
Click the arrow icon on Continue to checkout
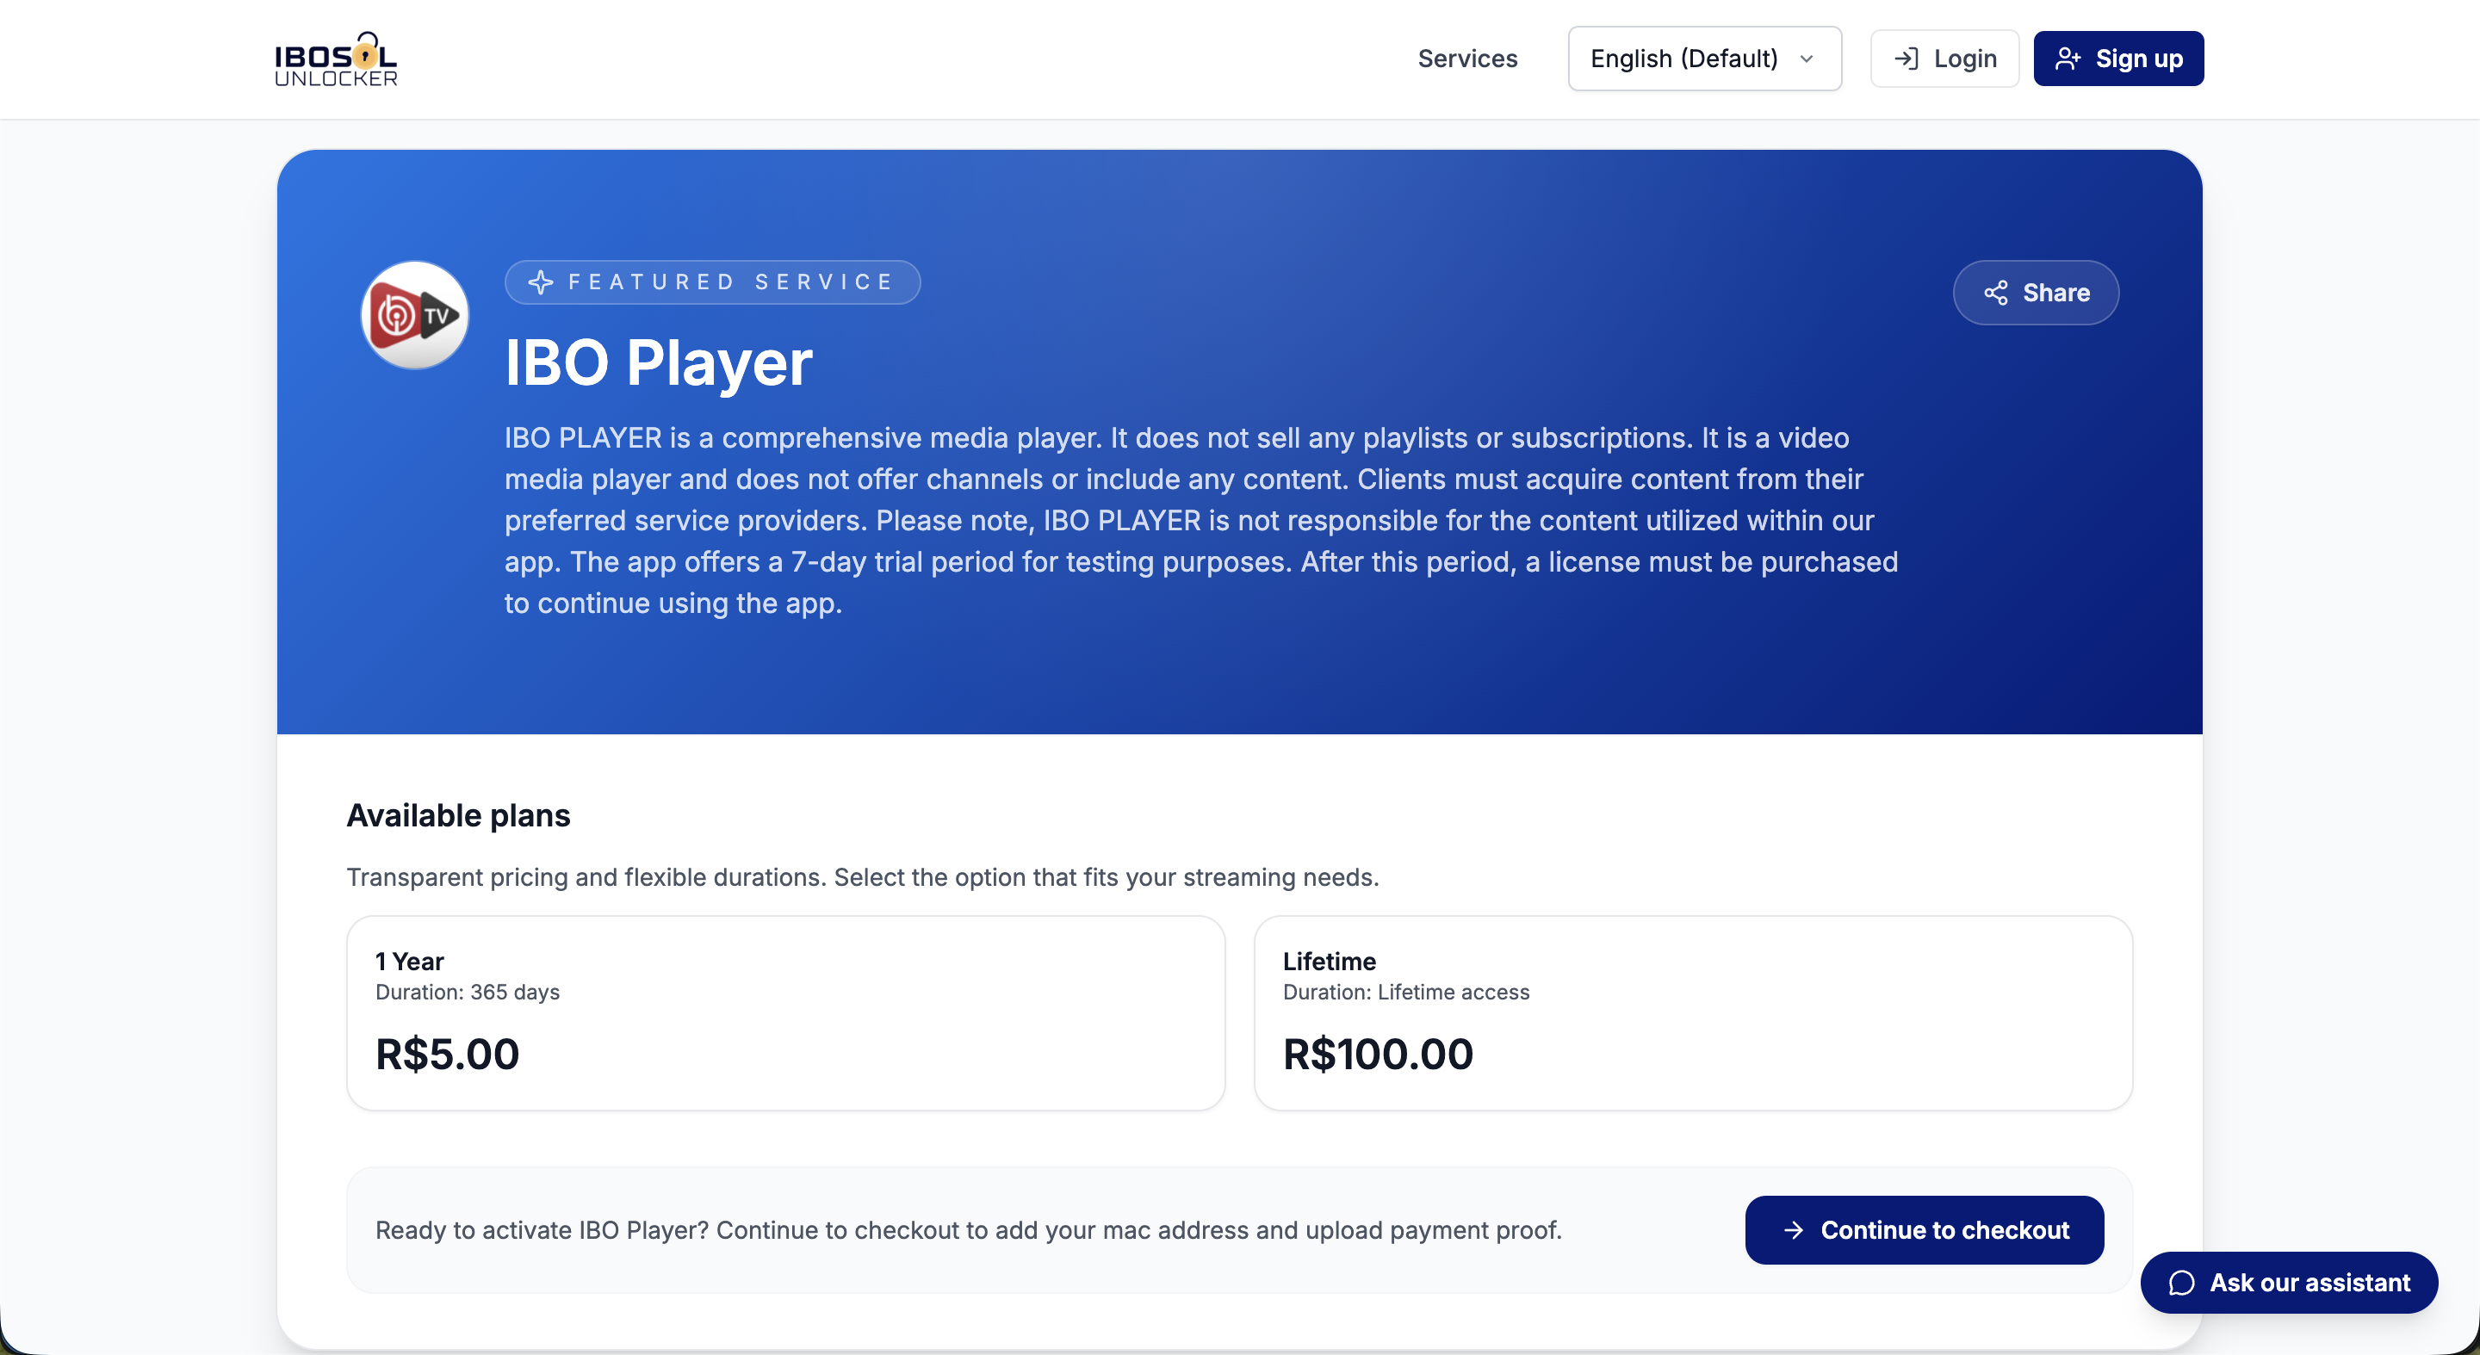click(1793, 1230)
